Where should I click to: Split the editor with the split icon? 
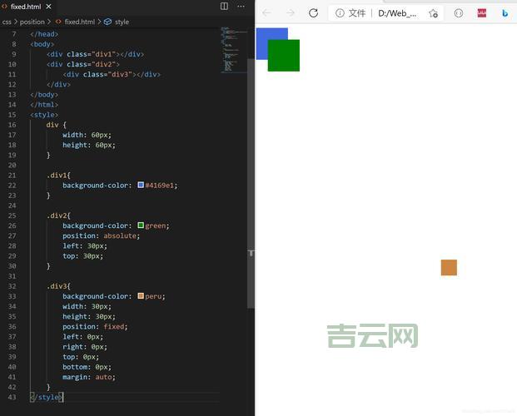(x=224, y=6)
